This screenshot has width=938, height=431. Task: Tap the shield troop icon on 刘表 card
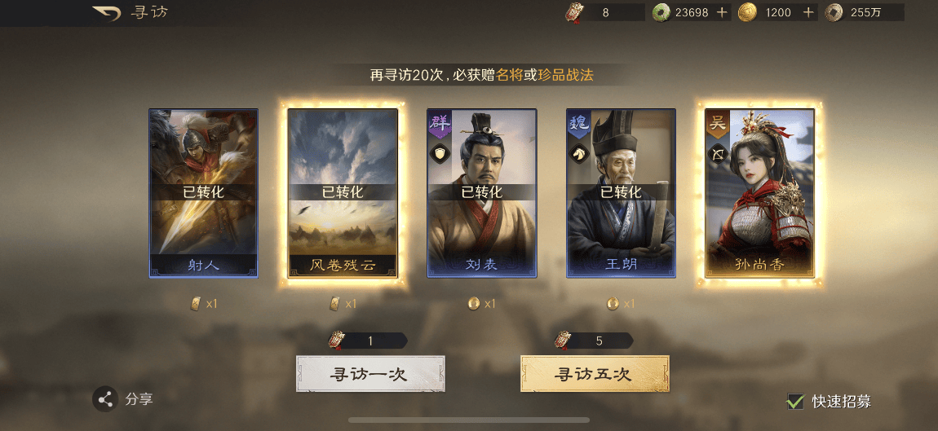(440, 154)
